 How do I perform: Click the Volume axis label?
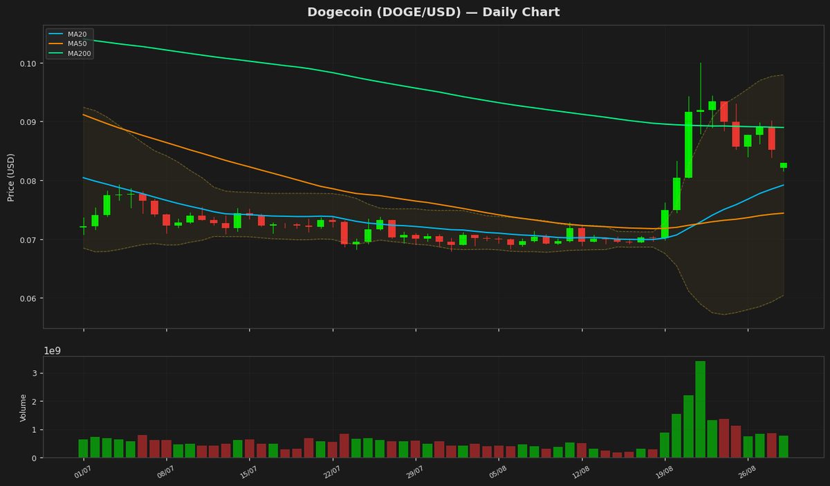[23, 407]
